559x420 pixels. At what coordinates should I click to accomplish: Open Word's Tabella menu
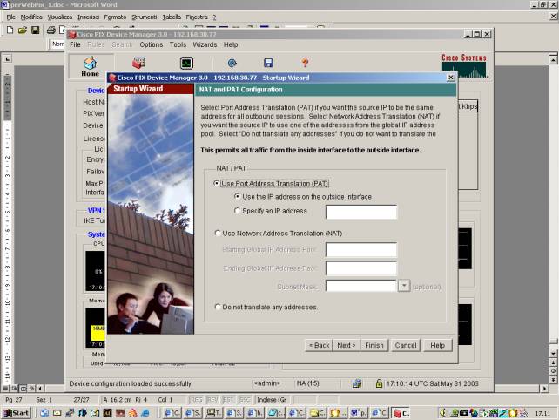point(172,17)
